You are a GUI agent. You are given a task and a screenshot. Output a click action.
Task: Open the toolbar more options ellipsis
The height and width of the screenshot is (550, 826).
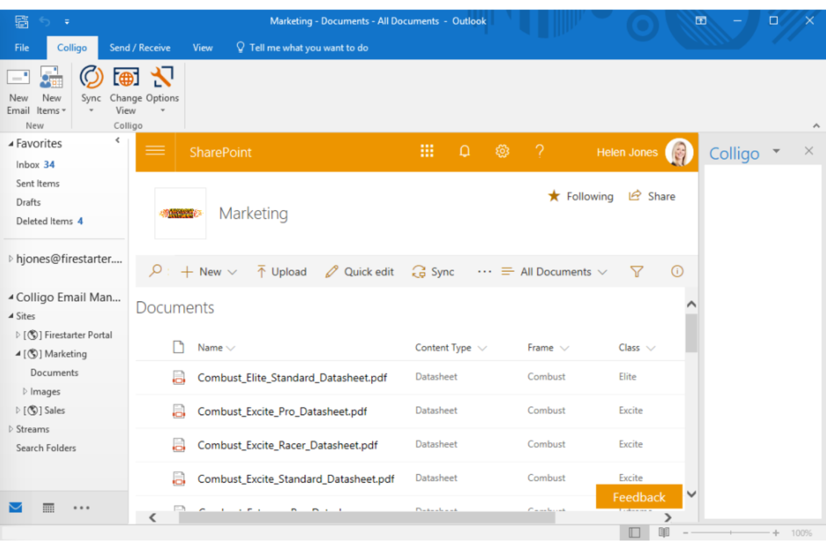click(x=484, y=271)
